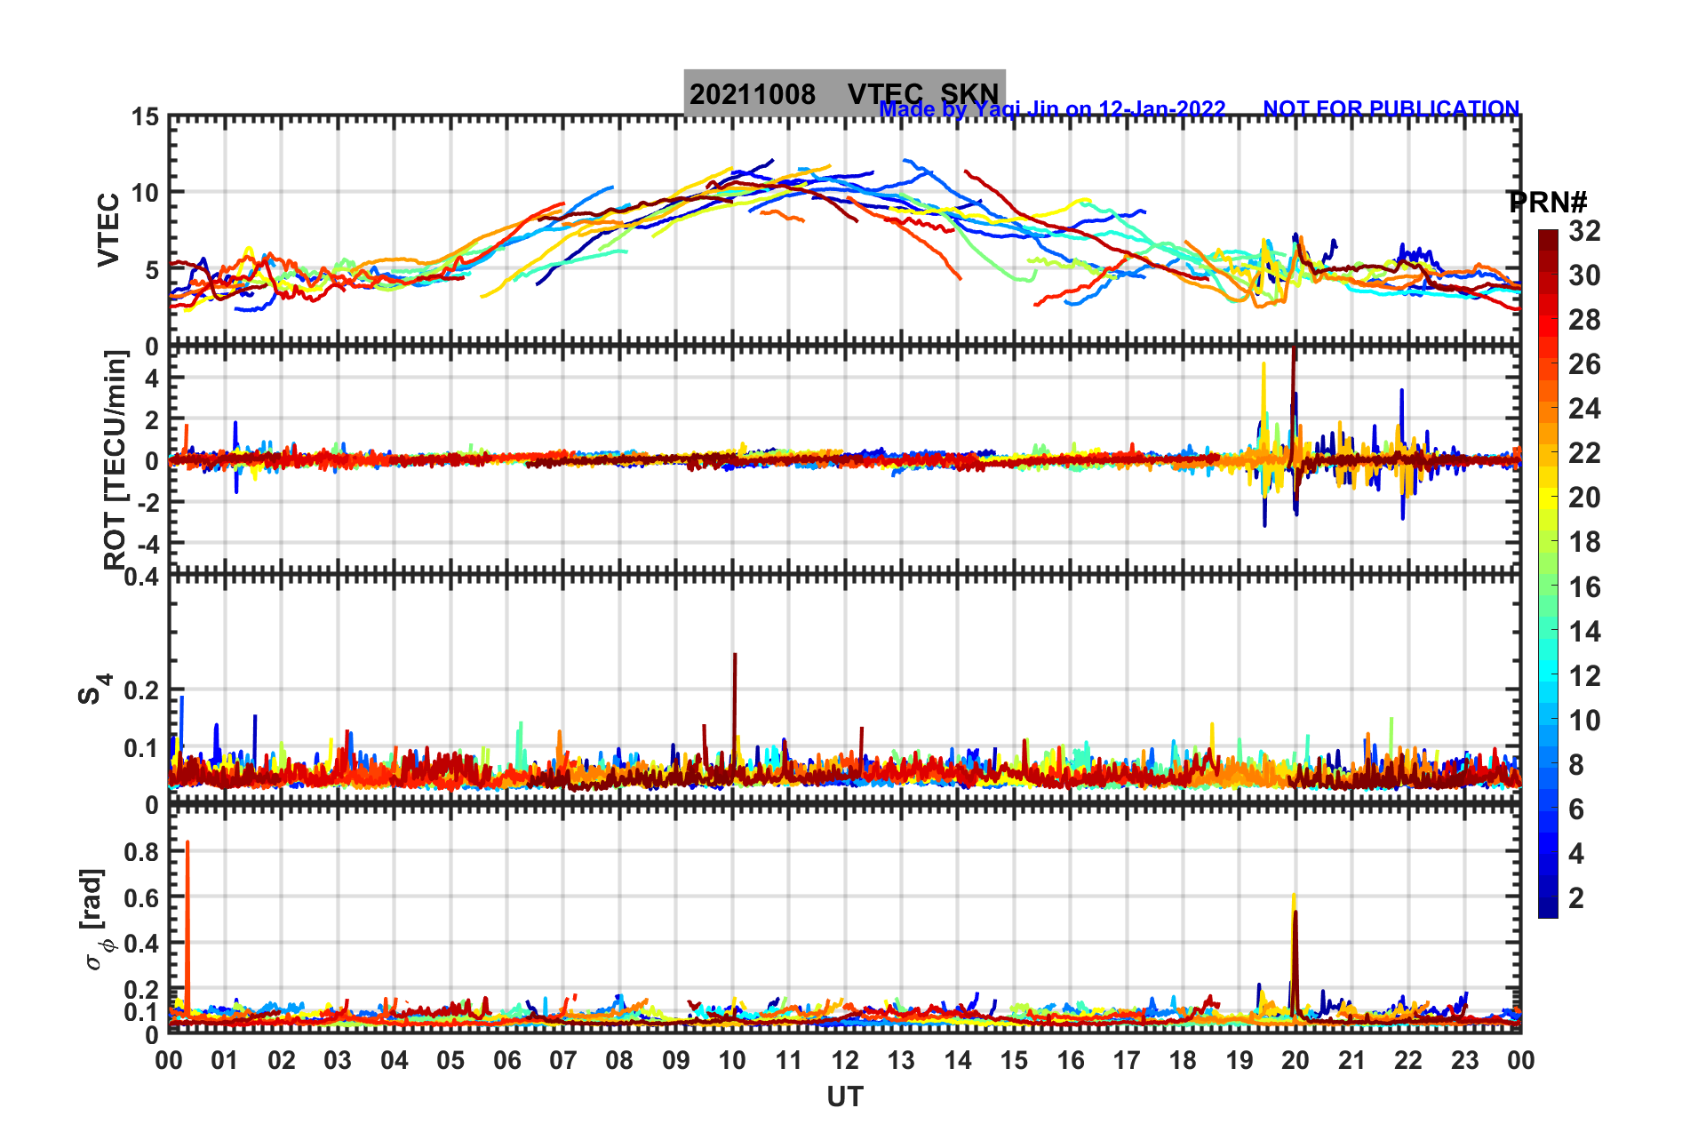The image size is (1690, 1148).
Task: Click x-axis tick label 12
Action: tap(845, 1060)
